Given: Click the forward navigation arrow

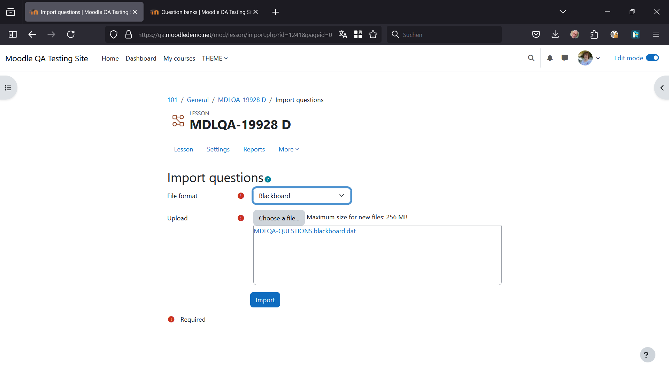Looking at the screenshot, I should tap(51, 34).
